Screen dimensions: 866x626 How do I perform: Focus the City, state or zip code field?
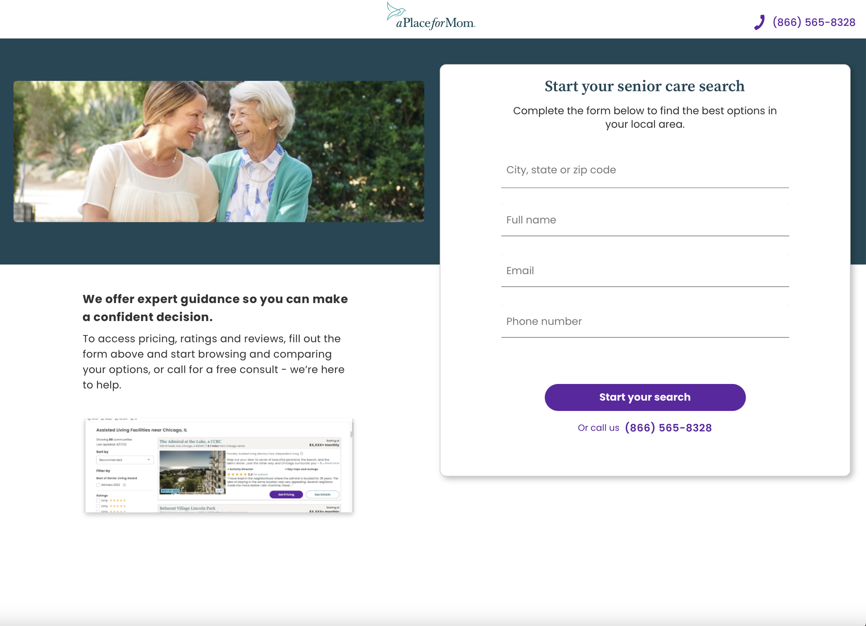645,170
